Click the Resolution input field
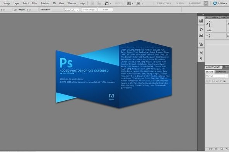 coord(57,10)
